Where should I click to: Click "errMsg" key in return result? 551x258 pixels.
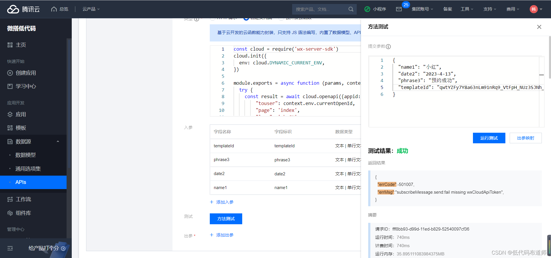pos(386,192)
